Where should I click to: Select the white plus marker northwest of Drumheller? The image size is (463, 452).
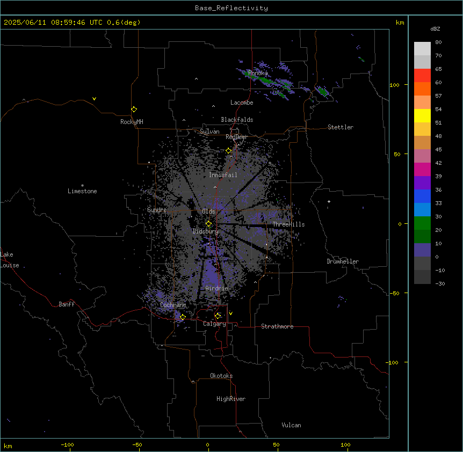329,201
